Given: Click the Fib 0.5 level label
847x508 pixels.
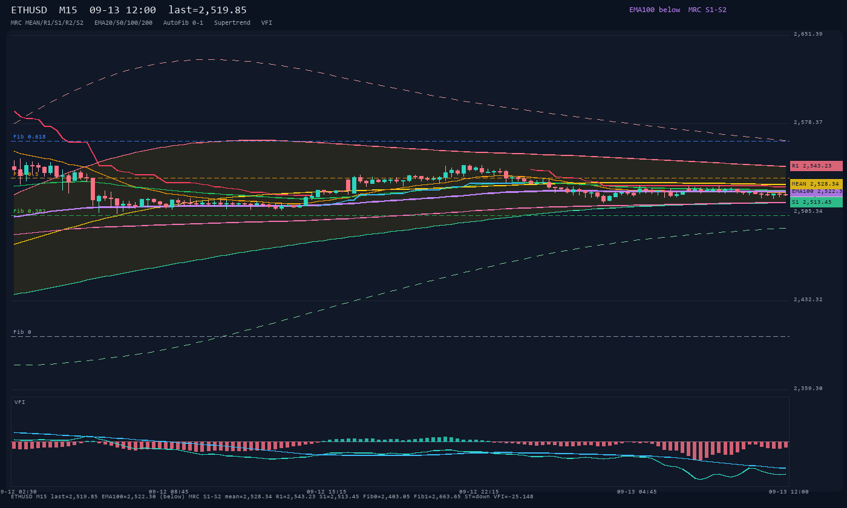Looking at the screenshot, I should (x=26, y=174).
